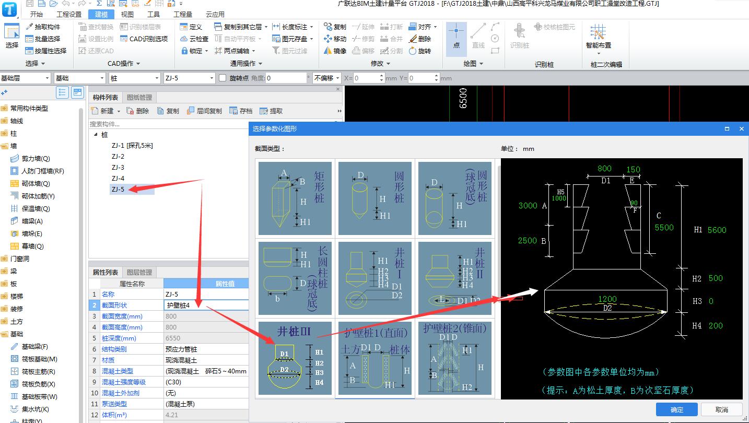Open the 桩 component type dropdown
Screen dimensions: 749x423
pos(134,78)
